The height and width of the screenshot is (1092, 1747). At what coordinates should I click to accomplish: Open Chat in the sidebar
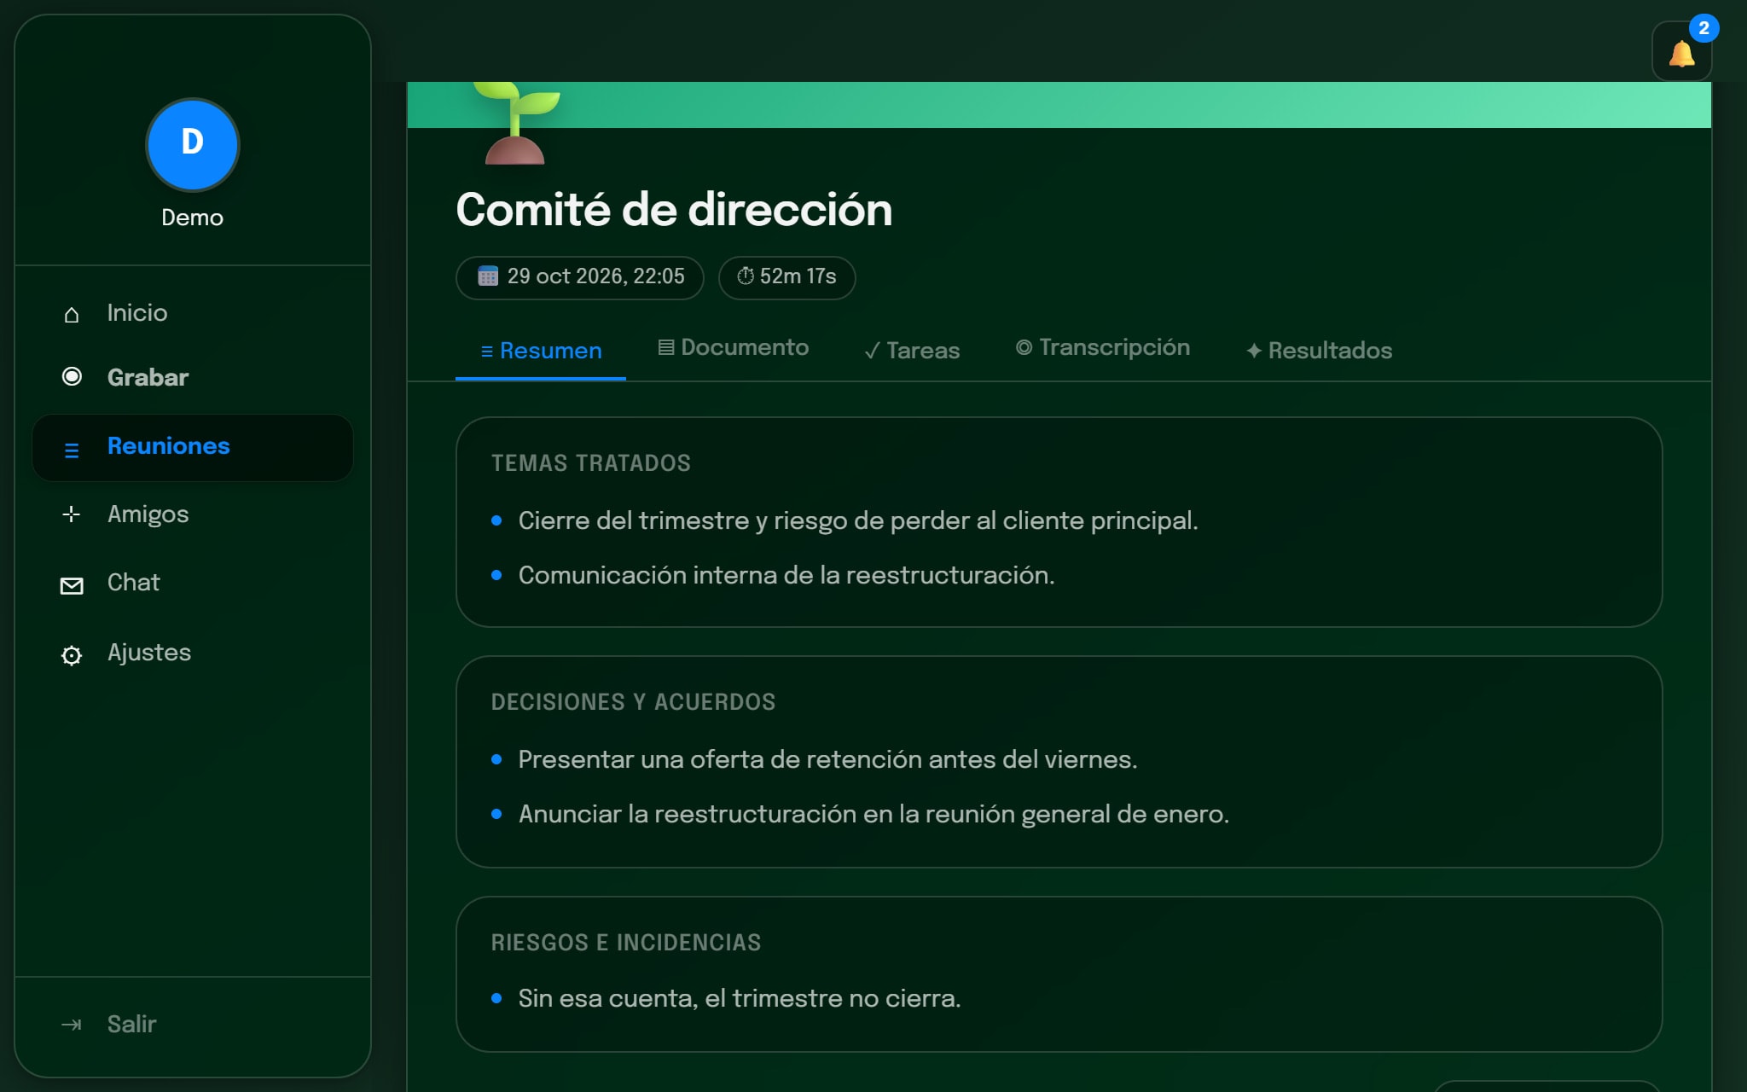pyautogui.click(x=193, y=583)
